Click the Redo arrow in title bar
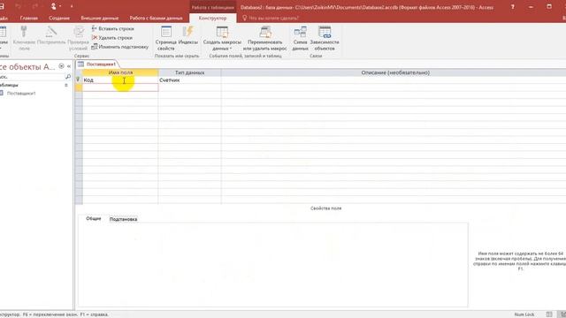Screen dimensions: 566x318 click(35, 6)
